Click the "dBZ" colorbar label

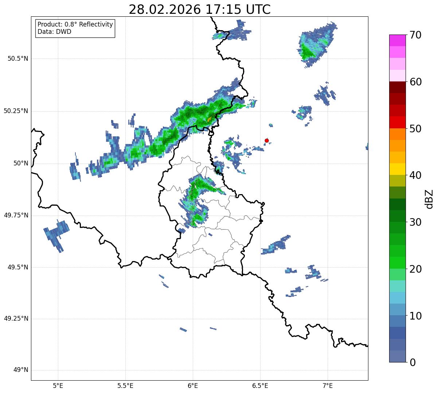pyautogui.click(x=430, y=198)
